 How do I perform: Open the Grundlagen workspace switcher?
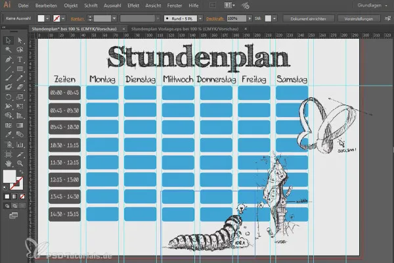coord(372,5)
